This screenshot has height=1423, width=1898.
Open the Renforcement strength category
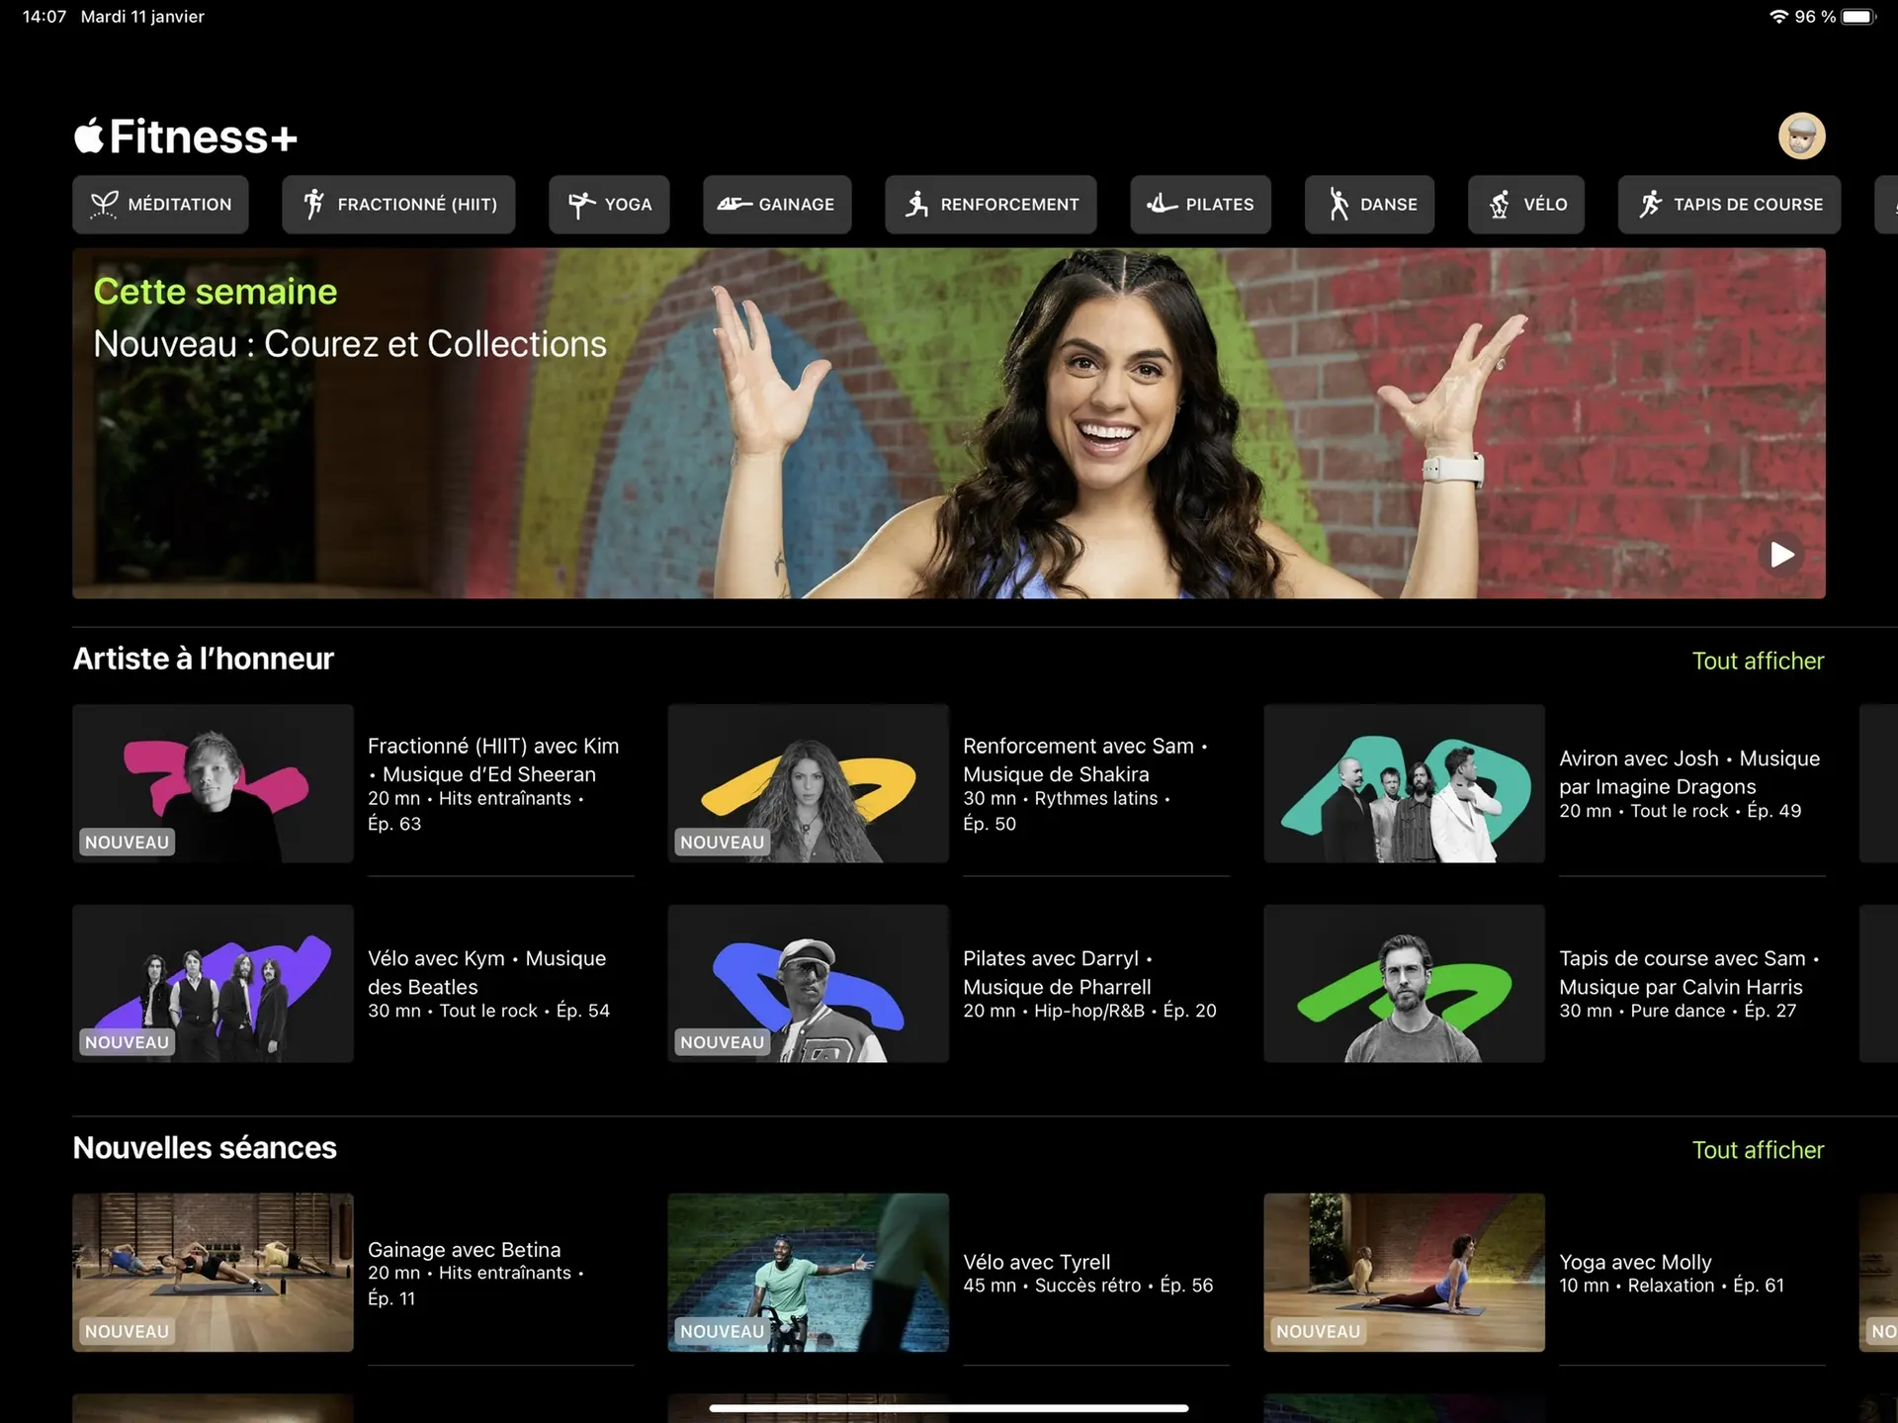click(x=991, y=205)
